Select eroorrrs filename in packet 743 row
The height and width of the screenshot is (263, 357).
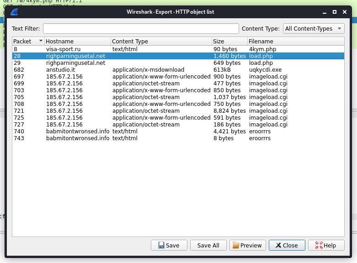(x=260, y=138)
